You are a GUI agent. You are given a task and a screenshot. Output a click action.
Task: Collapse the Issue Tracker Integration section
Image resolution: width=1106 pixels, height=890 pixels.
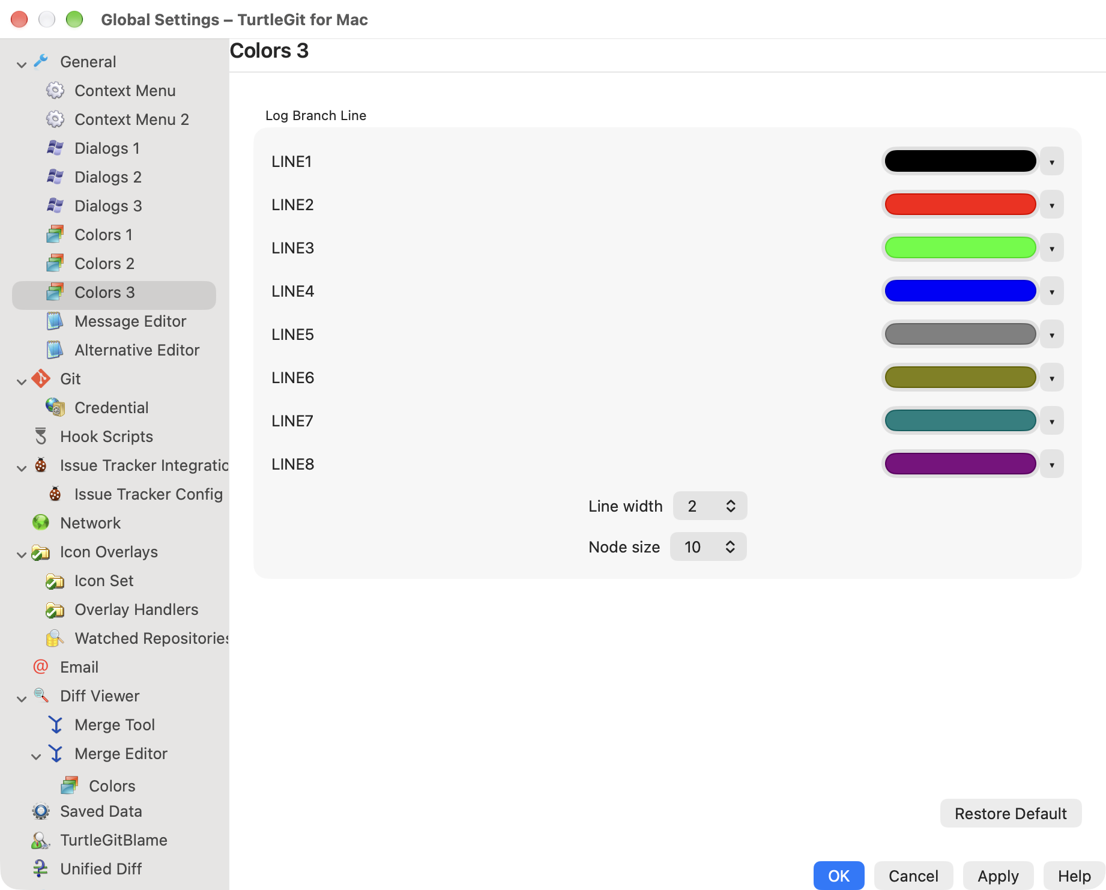click(22, 467)
